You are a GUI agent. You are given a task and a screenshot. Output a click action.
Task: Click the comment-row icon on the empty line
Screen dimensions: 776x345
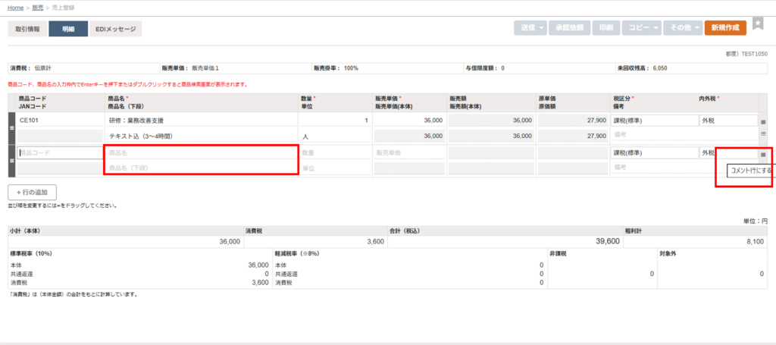tap(763, 154)
